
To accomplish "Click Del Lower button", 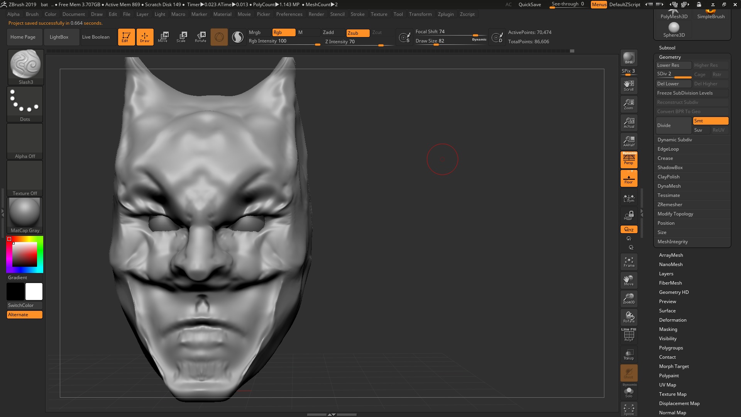I will click(673, 84).
